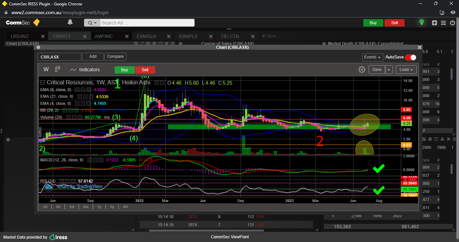Image resolution: width=459 pixels, height=242 pixels.
Task: Open the Load dropdown
Action: pos(406,70)
